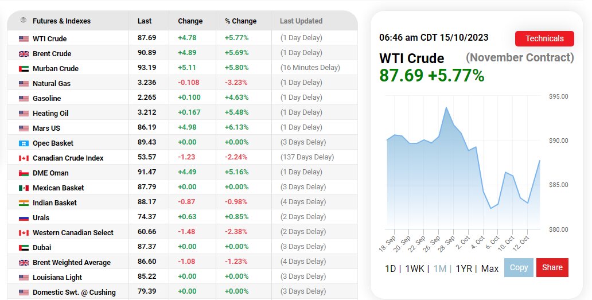Open the Natural Gas price link
Image resolution: width=592 pixels, height=300 pixels.
pyautogui.click(x=52, y=84)
